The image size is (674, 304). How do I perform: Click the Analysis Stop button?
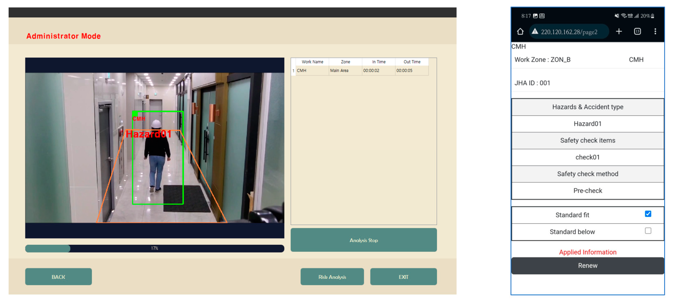(x=363, y=240)
